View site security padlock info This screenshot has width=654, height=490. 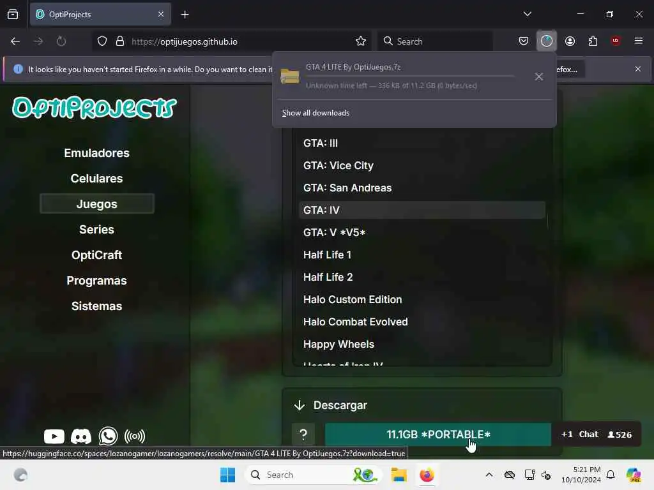pos(120,41)
